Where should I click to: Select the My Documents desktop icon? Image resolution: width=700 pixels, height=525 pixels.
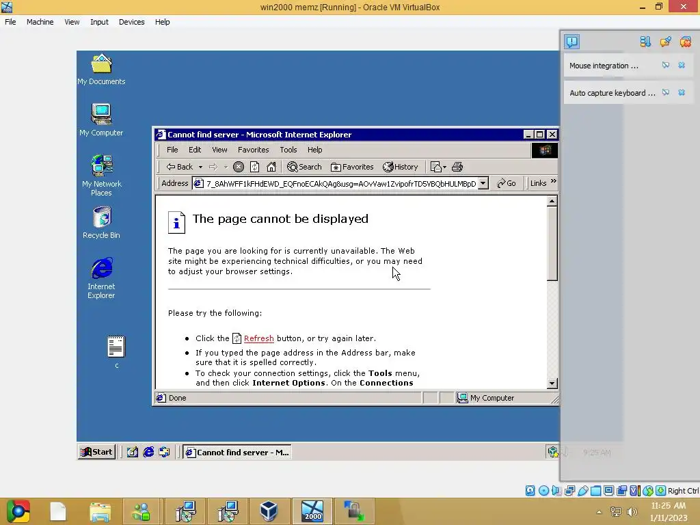101,69
